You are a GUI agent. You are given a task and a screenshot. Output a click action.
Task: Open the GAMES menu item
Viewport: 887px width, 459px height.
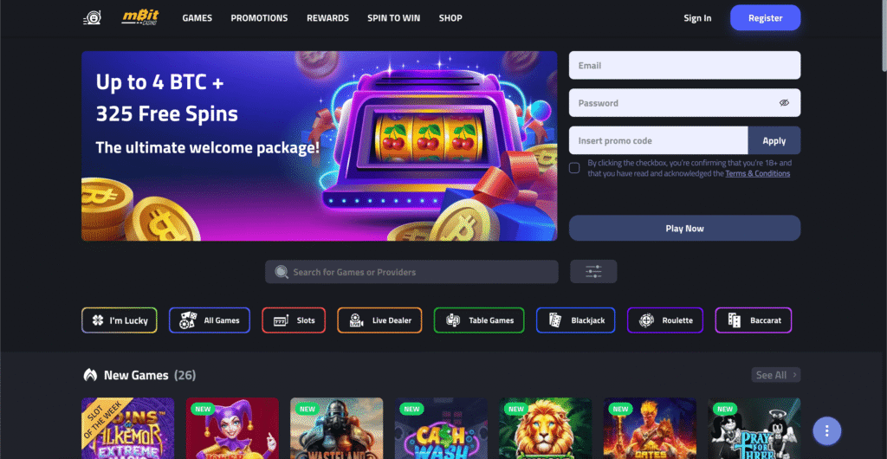[197, 18]
